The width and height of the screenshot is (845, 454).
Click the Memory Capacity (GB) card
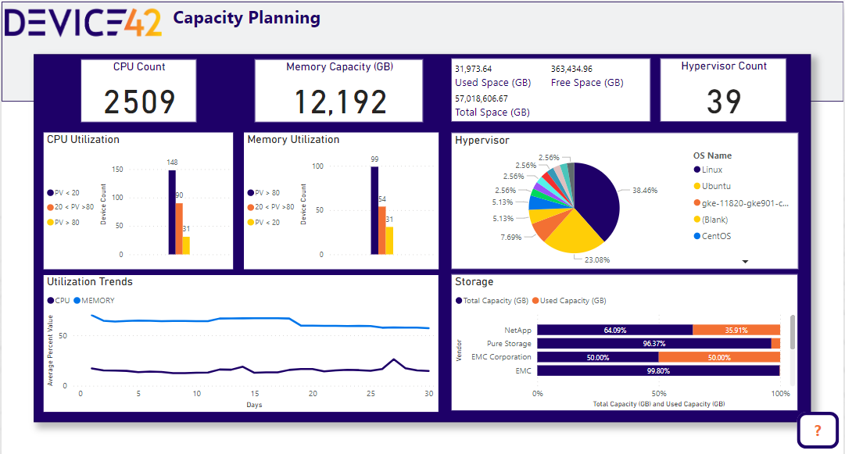[339, 91]
